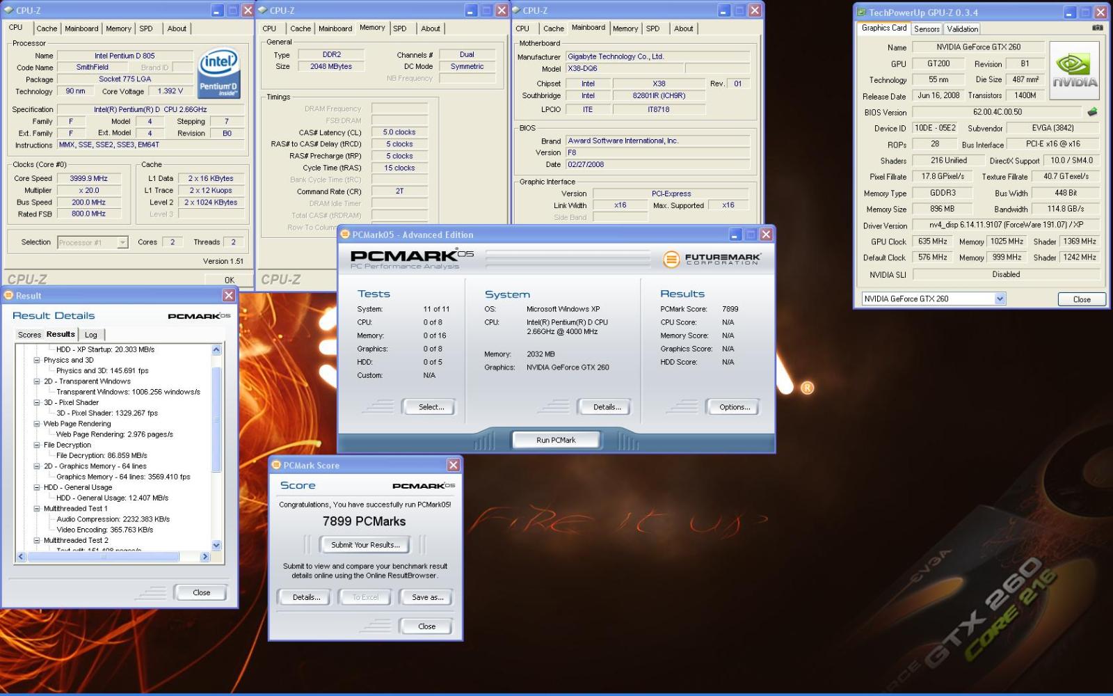Image resolution: width=1113 pixels, height=696 pixels.
Task: Click Manufacturer 'Gigabyte Technology Co., Ltd.' field
Action: tap(658, 56)
